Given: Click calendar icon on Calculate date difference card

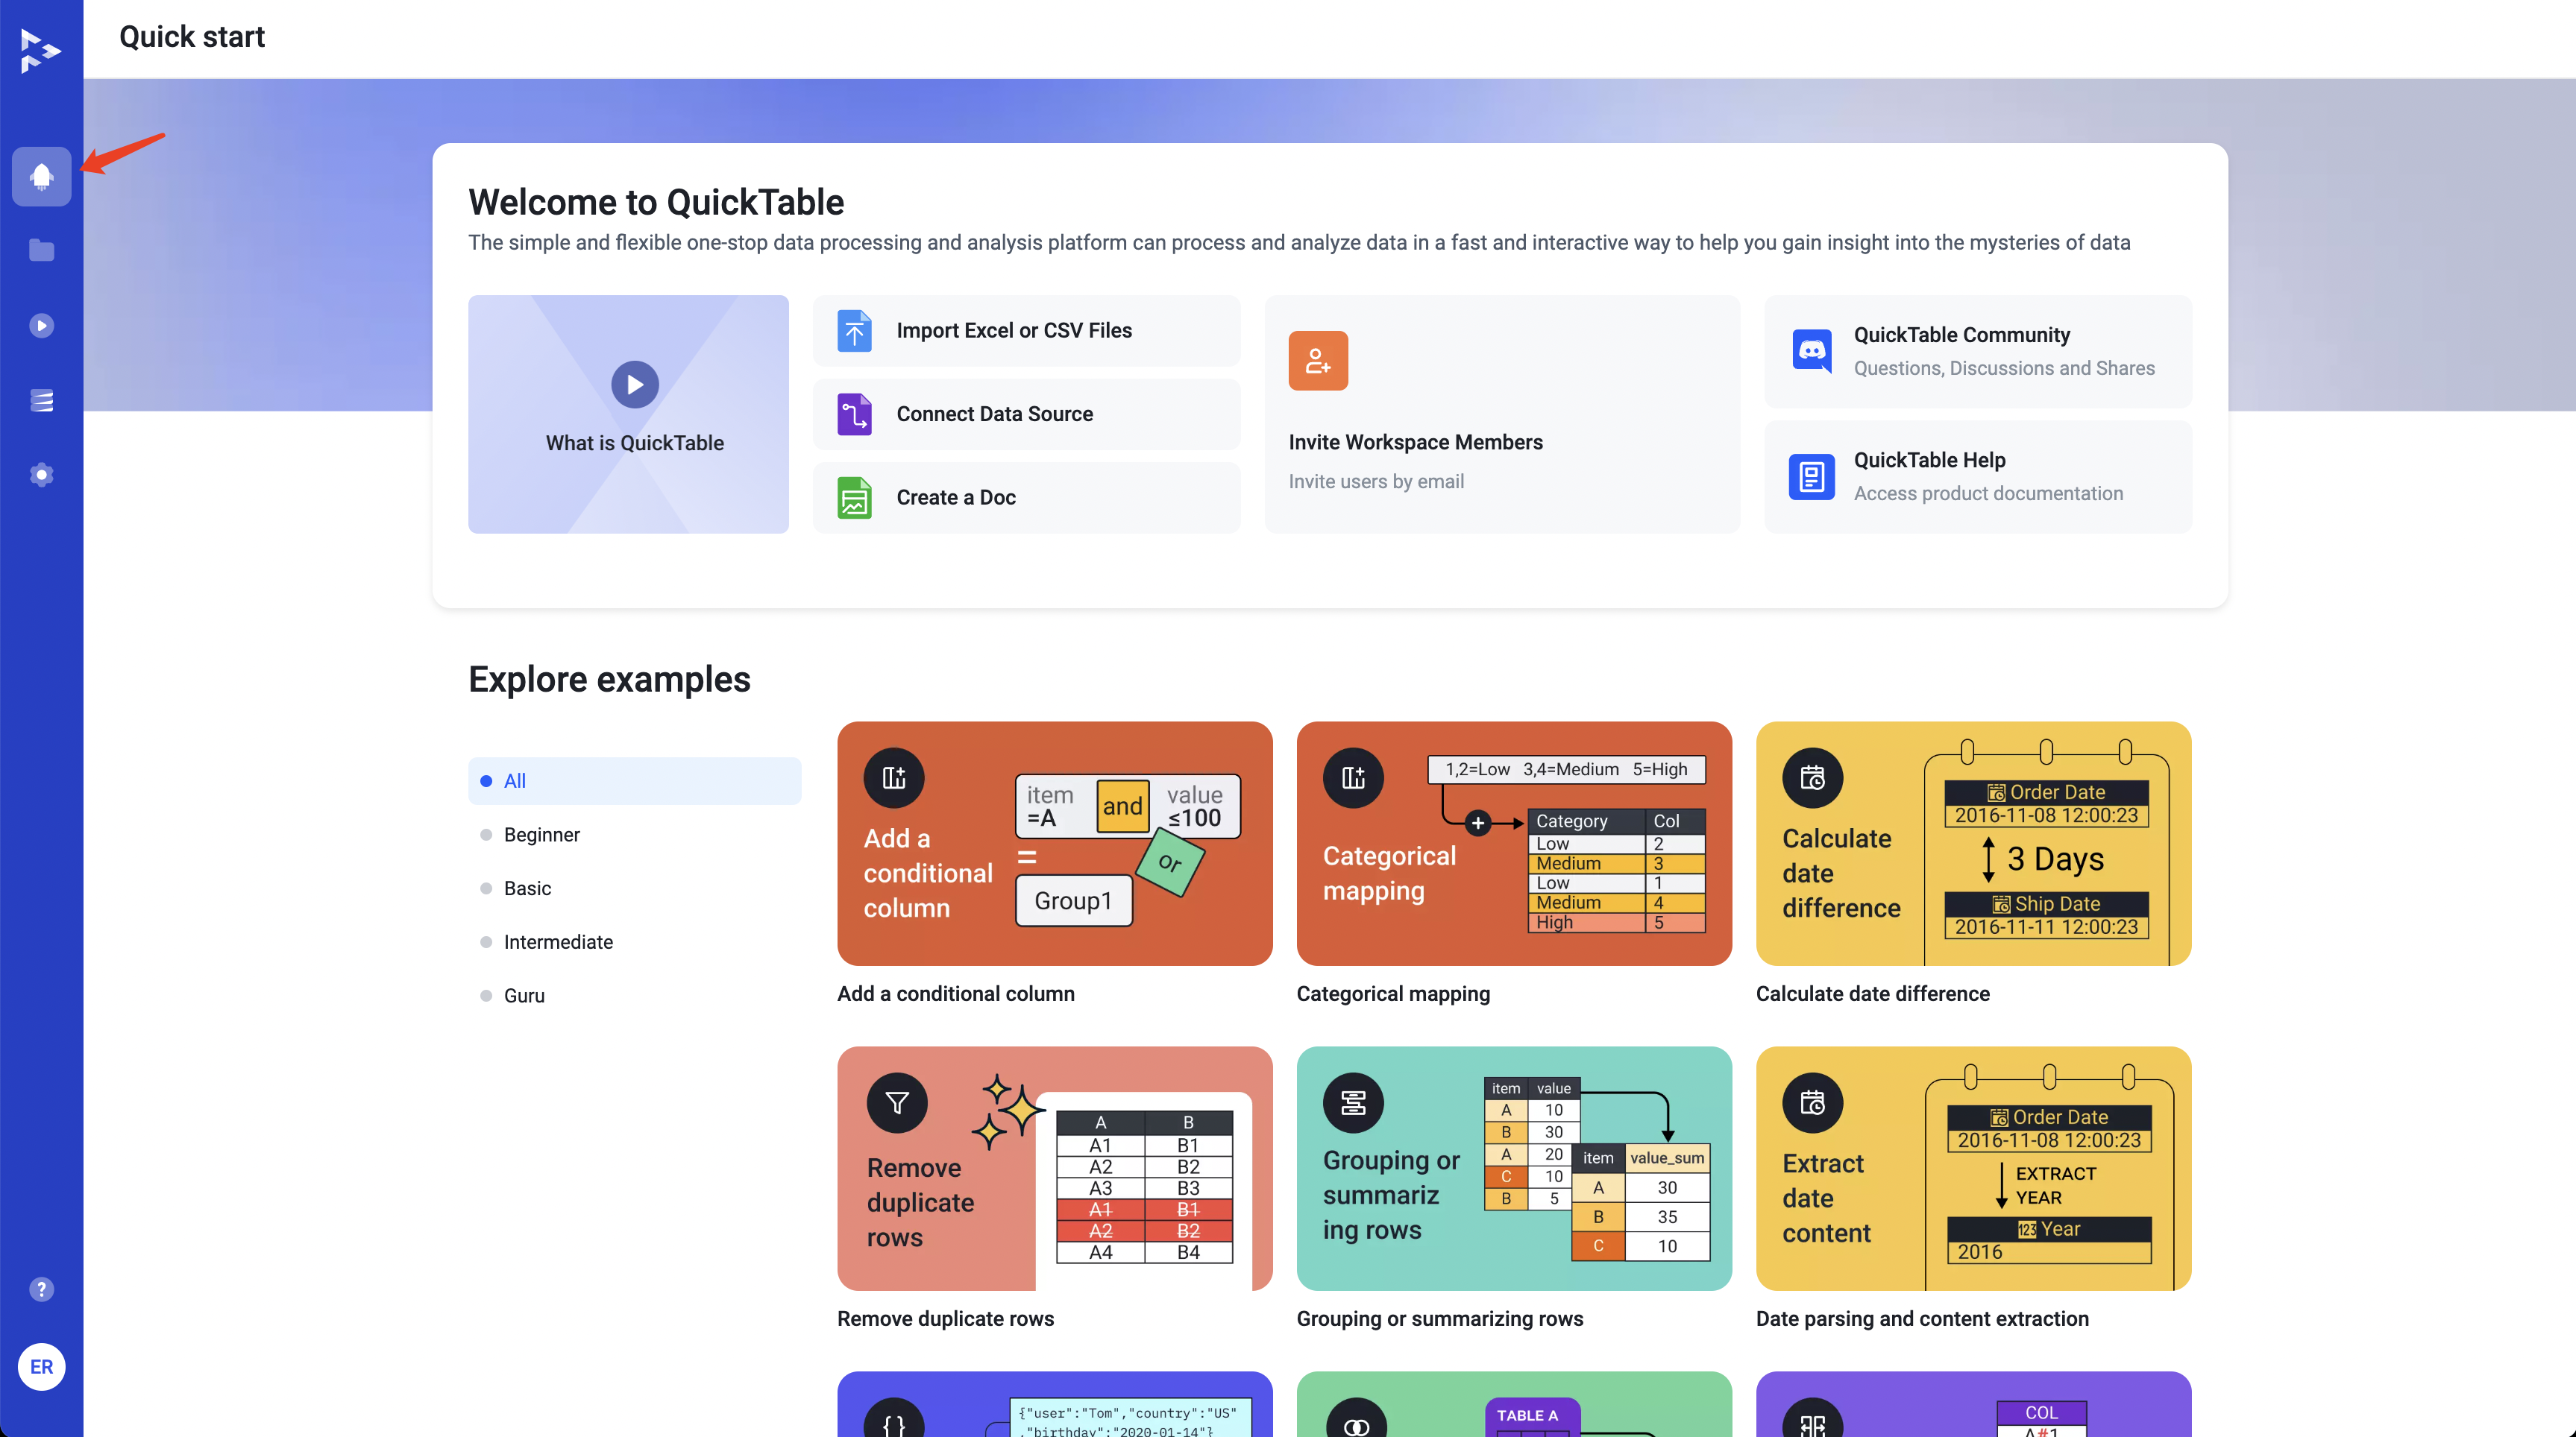Looking at the screenshot, I should pyautogui.click(x=1813, y=777).
